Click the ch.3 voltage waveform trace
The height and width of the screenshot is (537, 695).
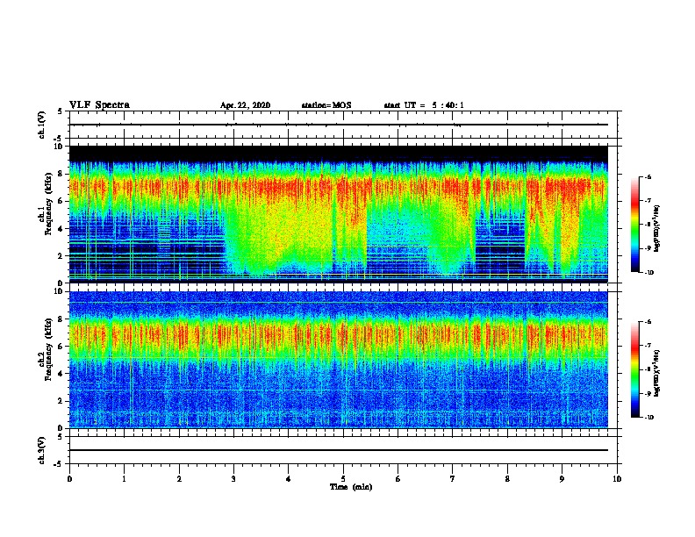[339, 450]
